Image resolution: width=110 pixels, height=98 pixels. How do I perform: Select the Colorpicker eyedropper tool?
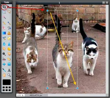[4, 70]
